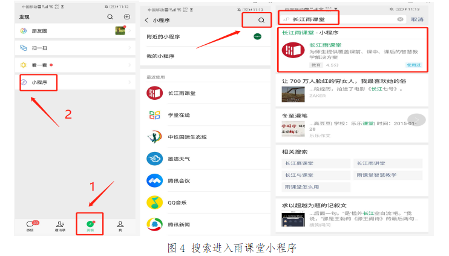This screenshot has height=256, width=449.
Task: Open the 学堂在线 mini program icon
Action: [155, 115]
